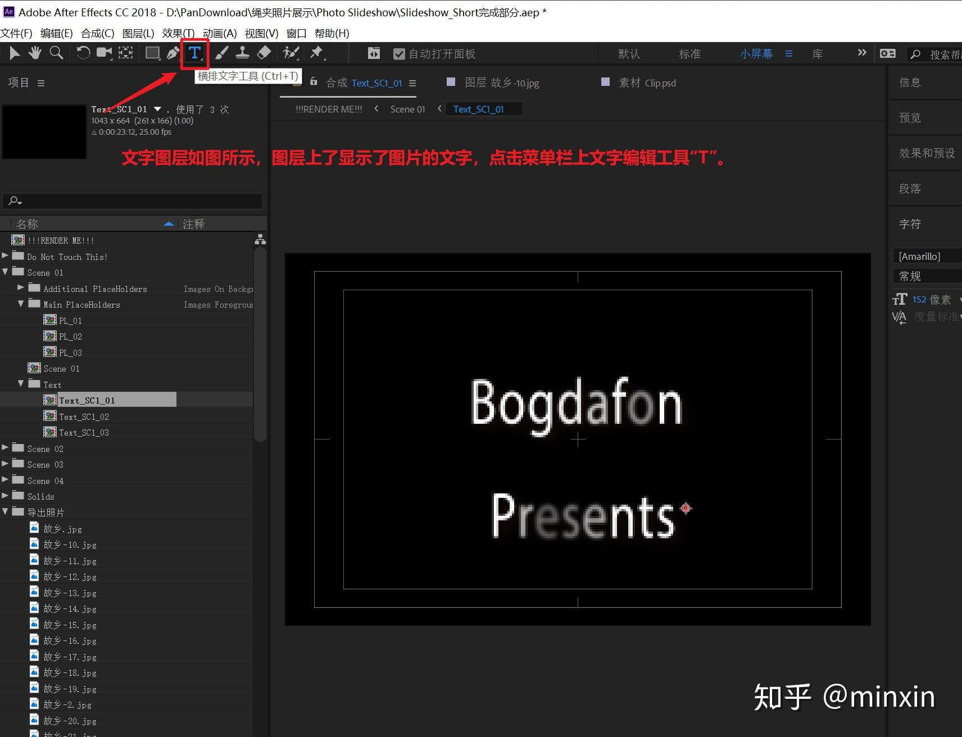The image size is (962, 737).
Task: Click the project panel search field
Action: (132, 200)
